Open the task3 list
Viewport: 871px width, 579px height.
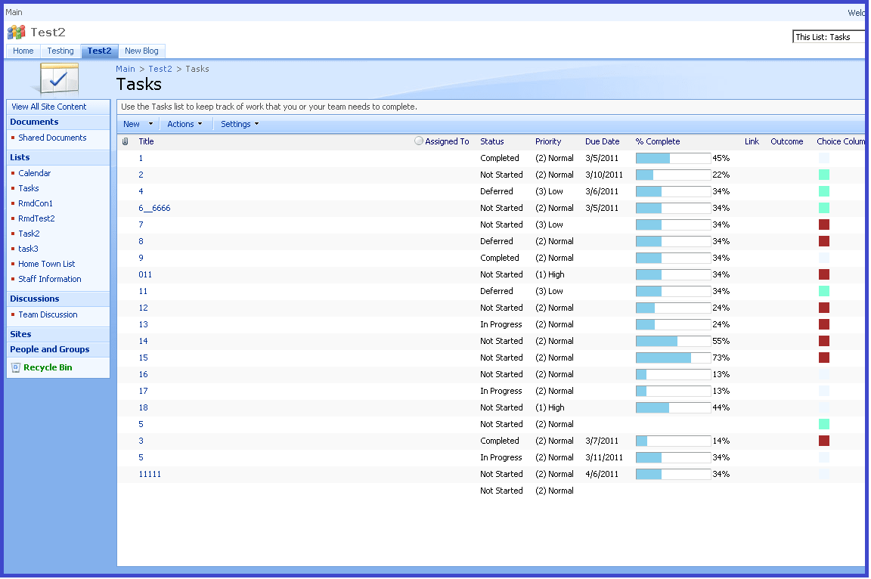point(28,249)
